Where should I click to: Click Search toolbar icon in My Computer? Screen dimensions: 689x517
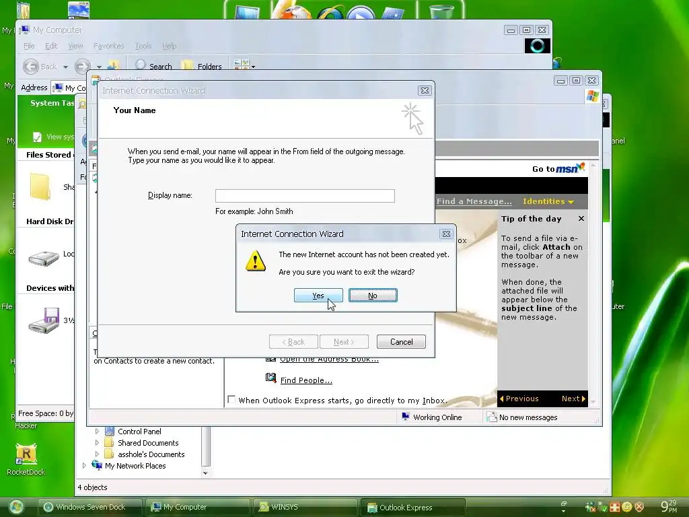[140, 65]
